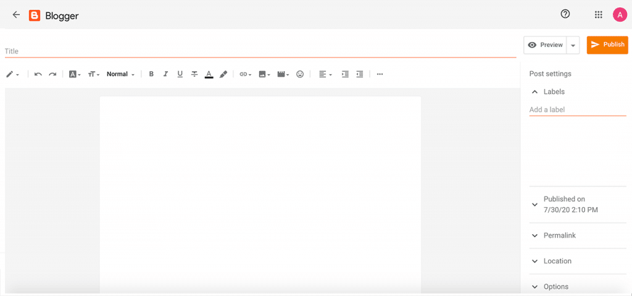Toggle bold formatting
The image size is (632, 296).
coord(151,74)
